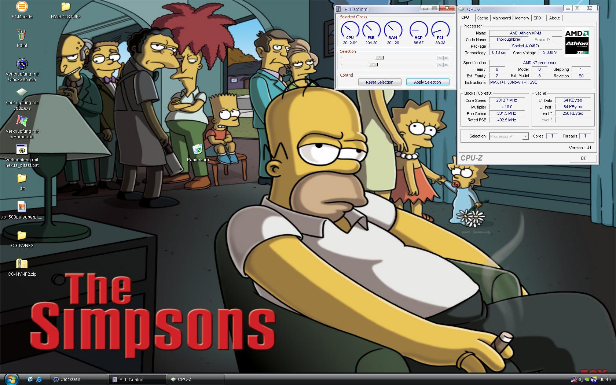The height and width of the screenshot is (385, 616).
Task: Click the AMD Athlon XP logo in CPU-Z
Action: click(x=577, y=42)
